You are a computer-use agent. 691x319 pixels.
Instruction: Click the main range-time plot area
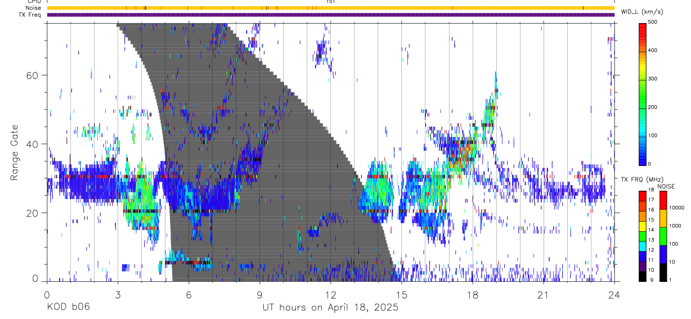pyautogui.click(x=331, y=152)
